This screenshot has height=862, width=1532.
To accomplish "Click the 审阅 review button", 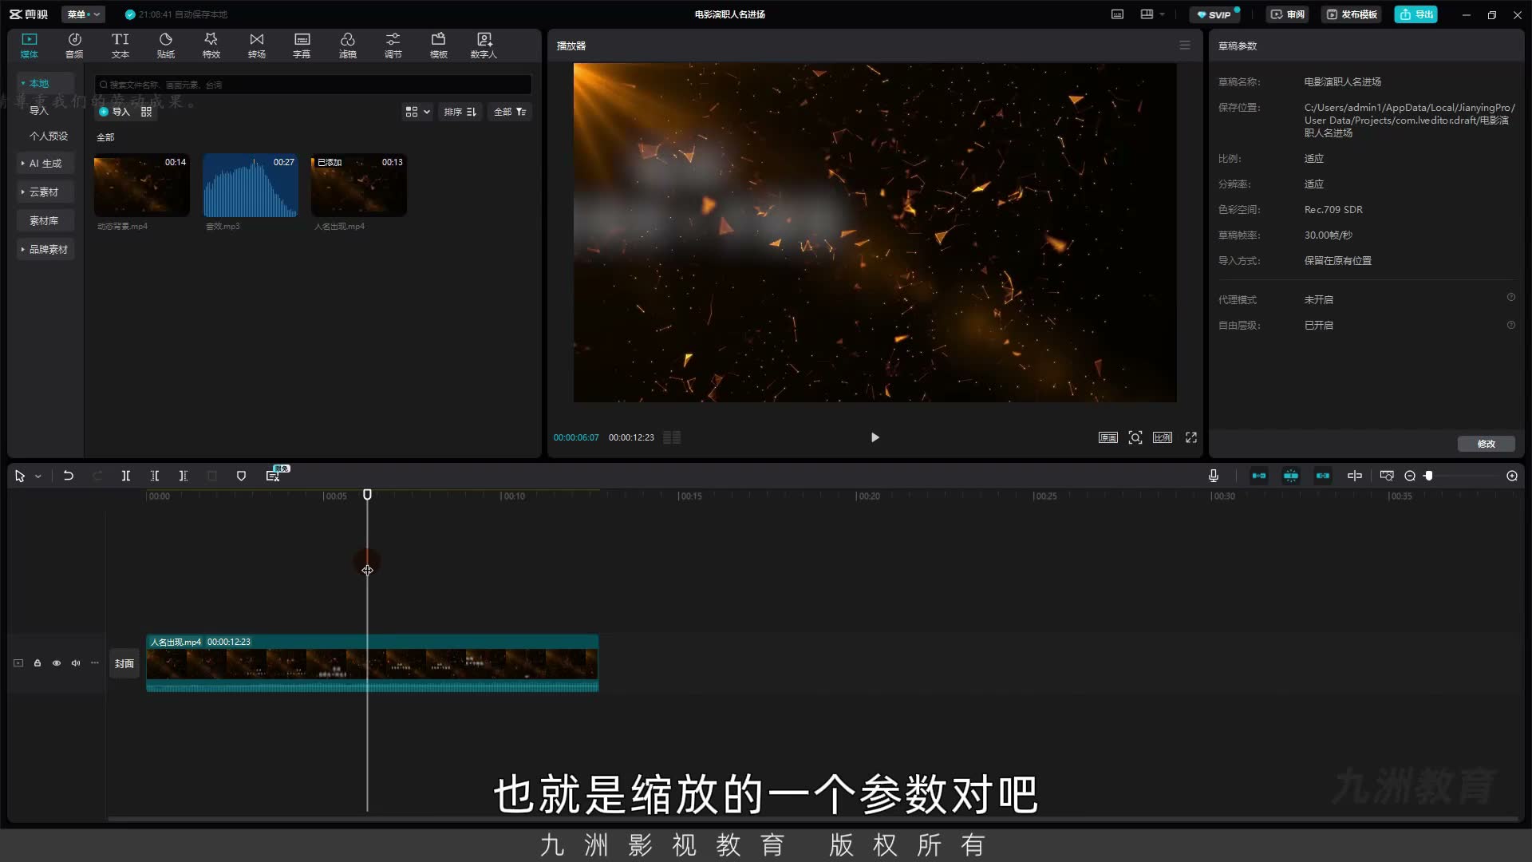I will tap(1287, 14).
